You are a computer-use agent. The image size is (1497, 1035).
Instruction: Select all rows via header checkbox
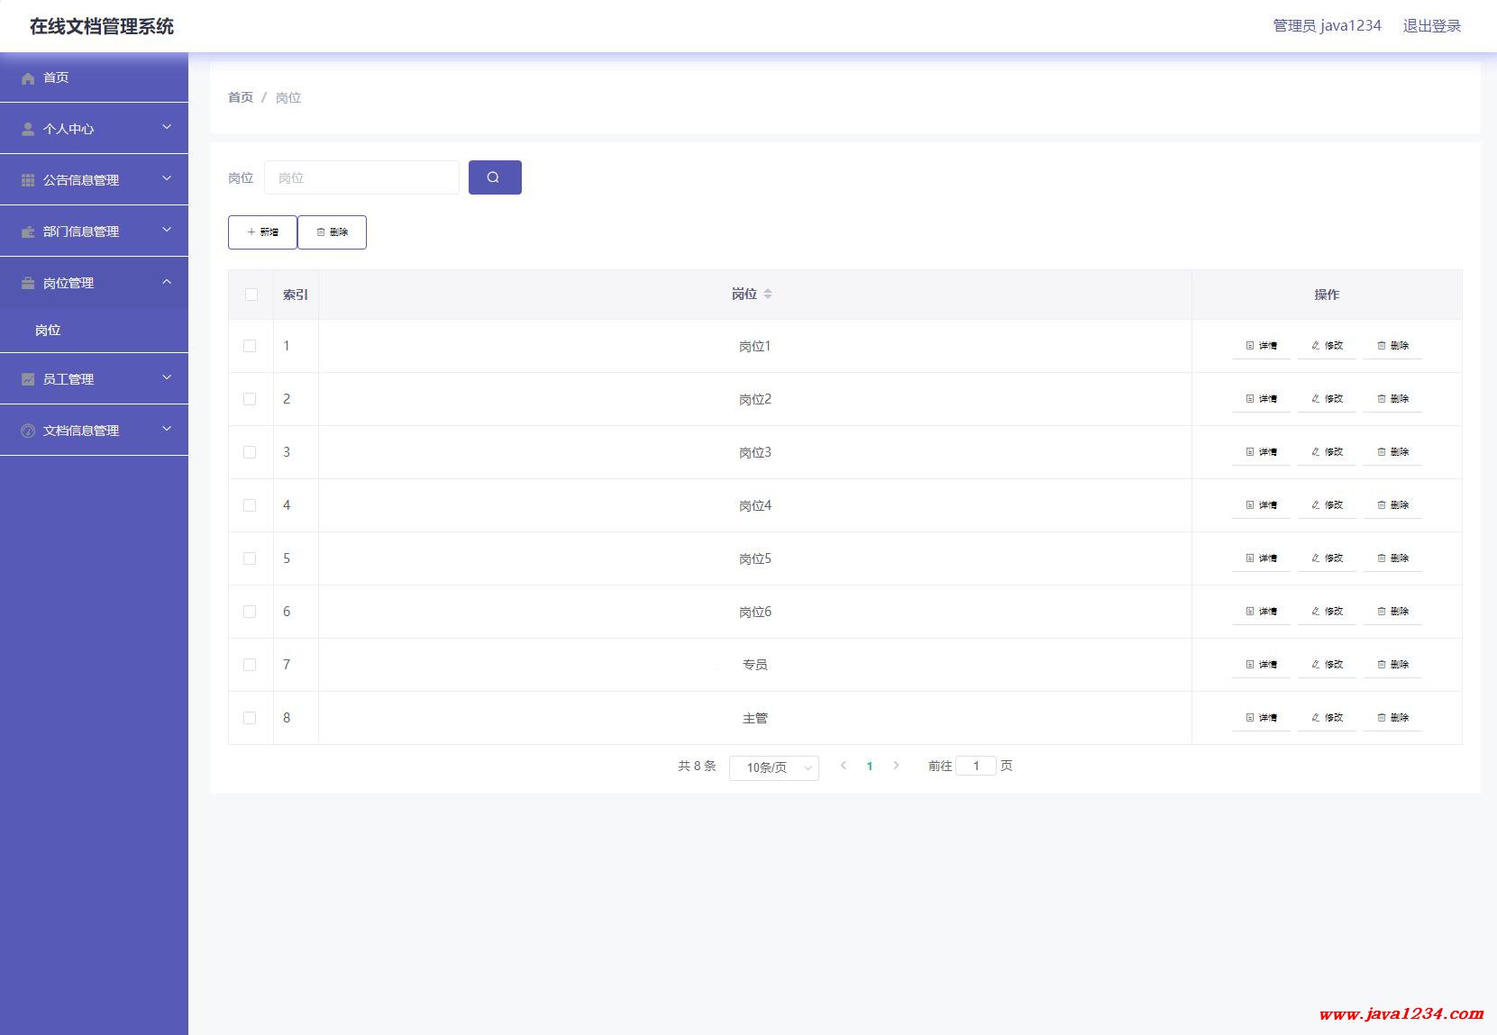(251, 295)
